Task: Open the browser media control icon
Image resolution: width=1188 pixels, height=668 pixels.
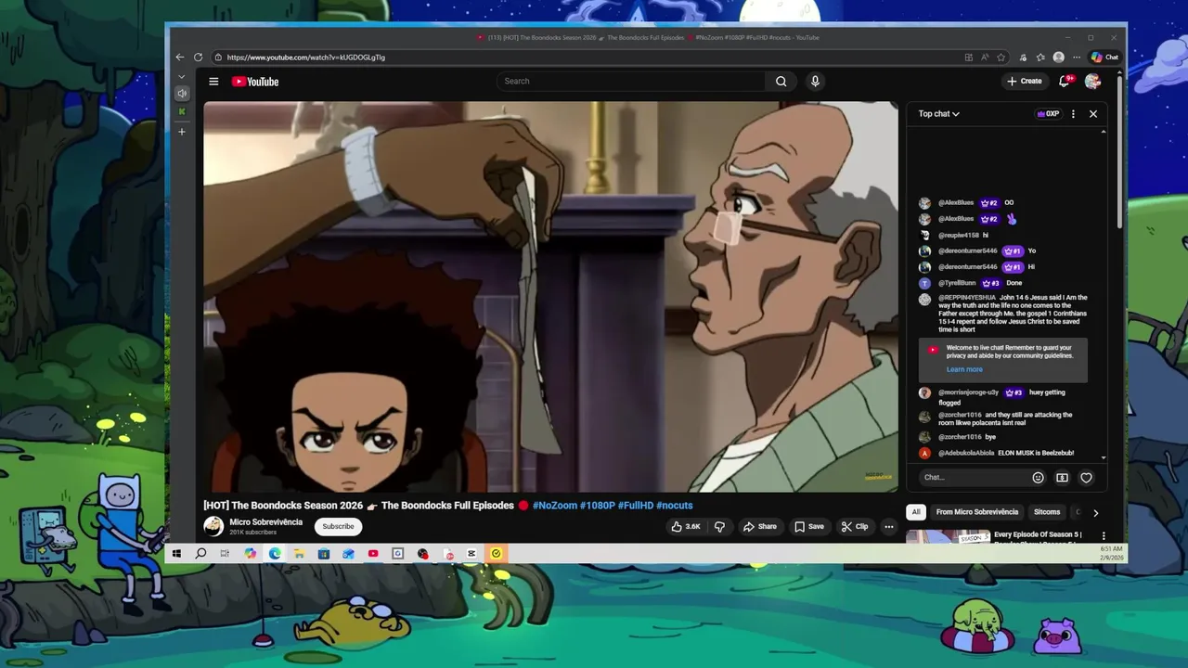Action: pos(1023,58)
